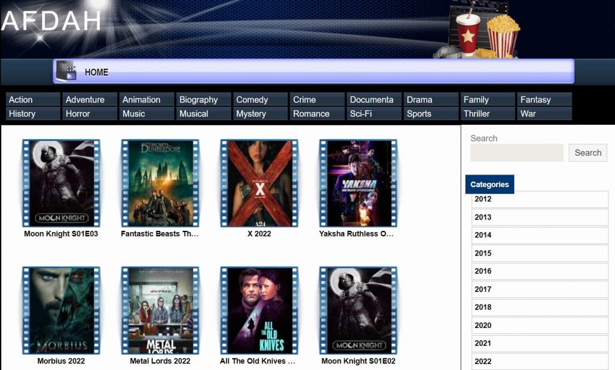The height and width of the screenshot is (370, 615).
Task: Browse the Romance genre
Action: click(x=317, y=113)
